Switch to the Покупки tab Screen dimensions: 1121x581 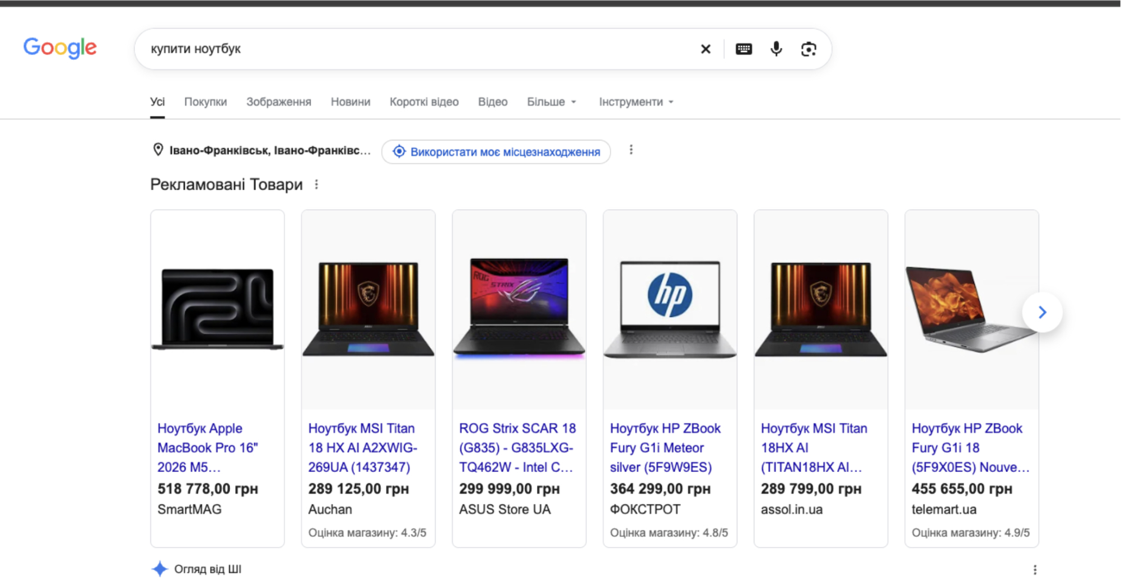click(x=205, y=102)
